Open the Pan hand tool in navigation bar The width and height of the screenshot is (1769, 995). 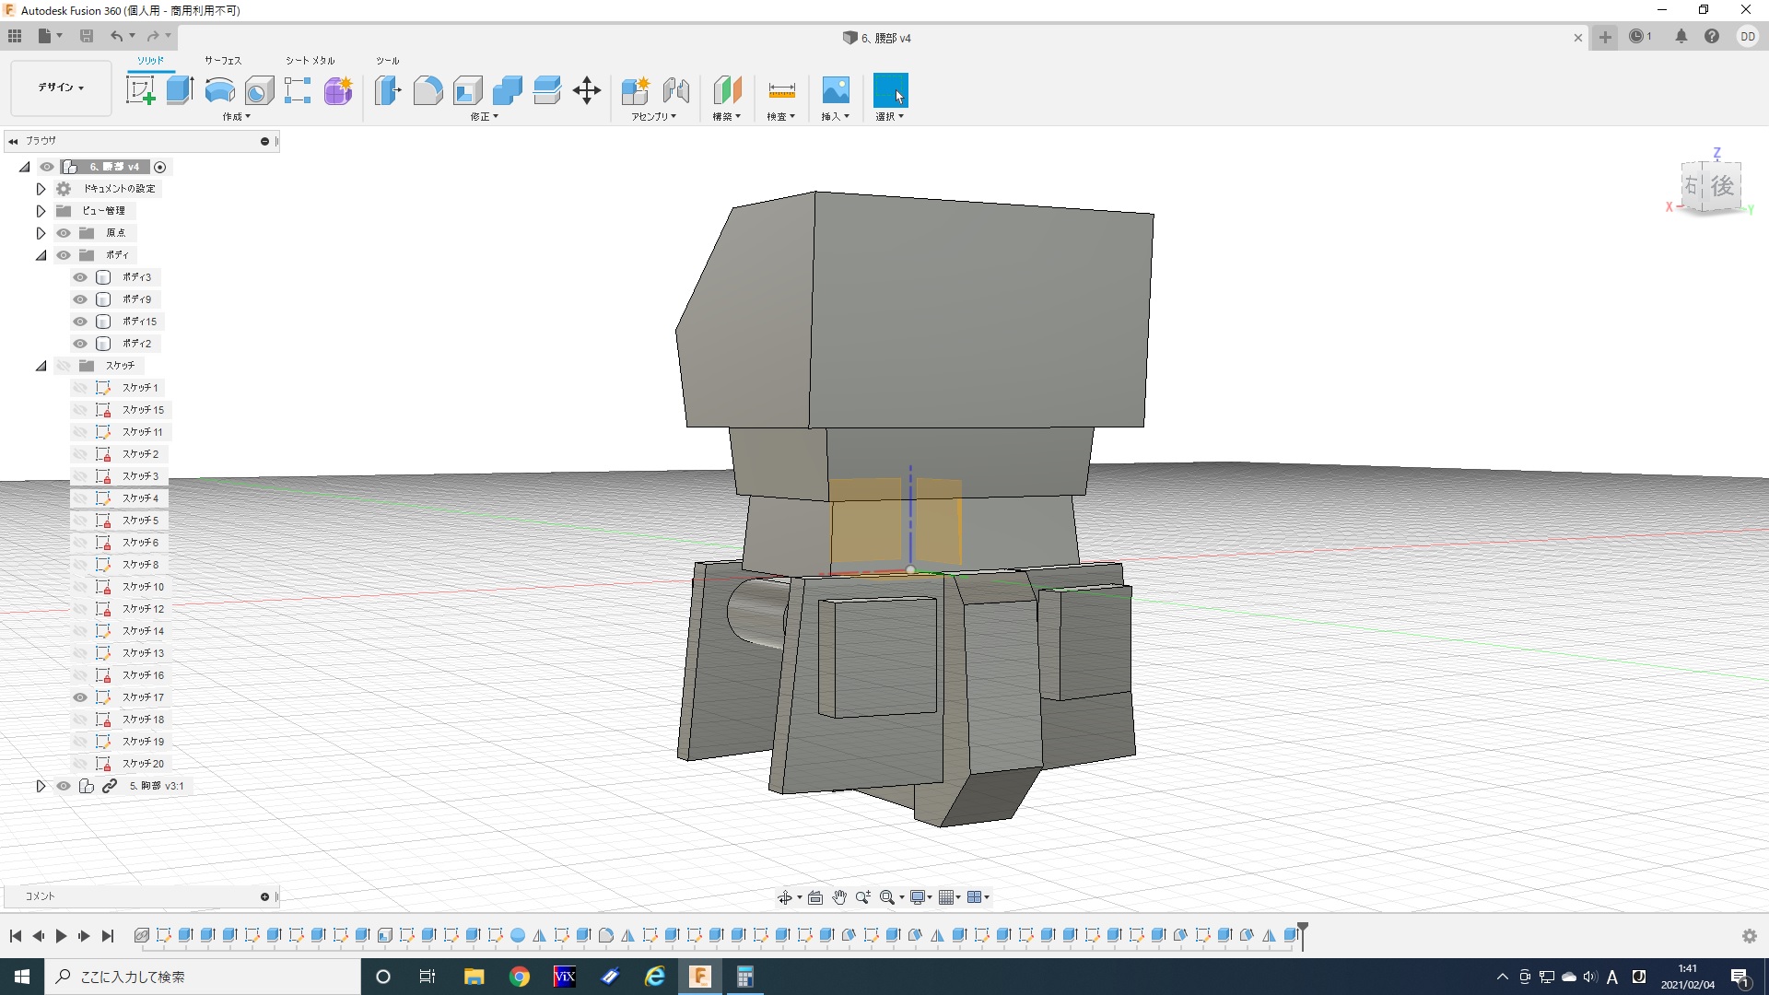pos(838,897)
